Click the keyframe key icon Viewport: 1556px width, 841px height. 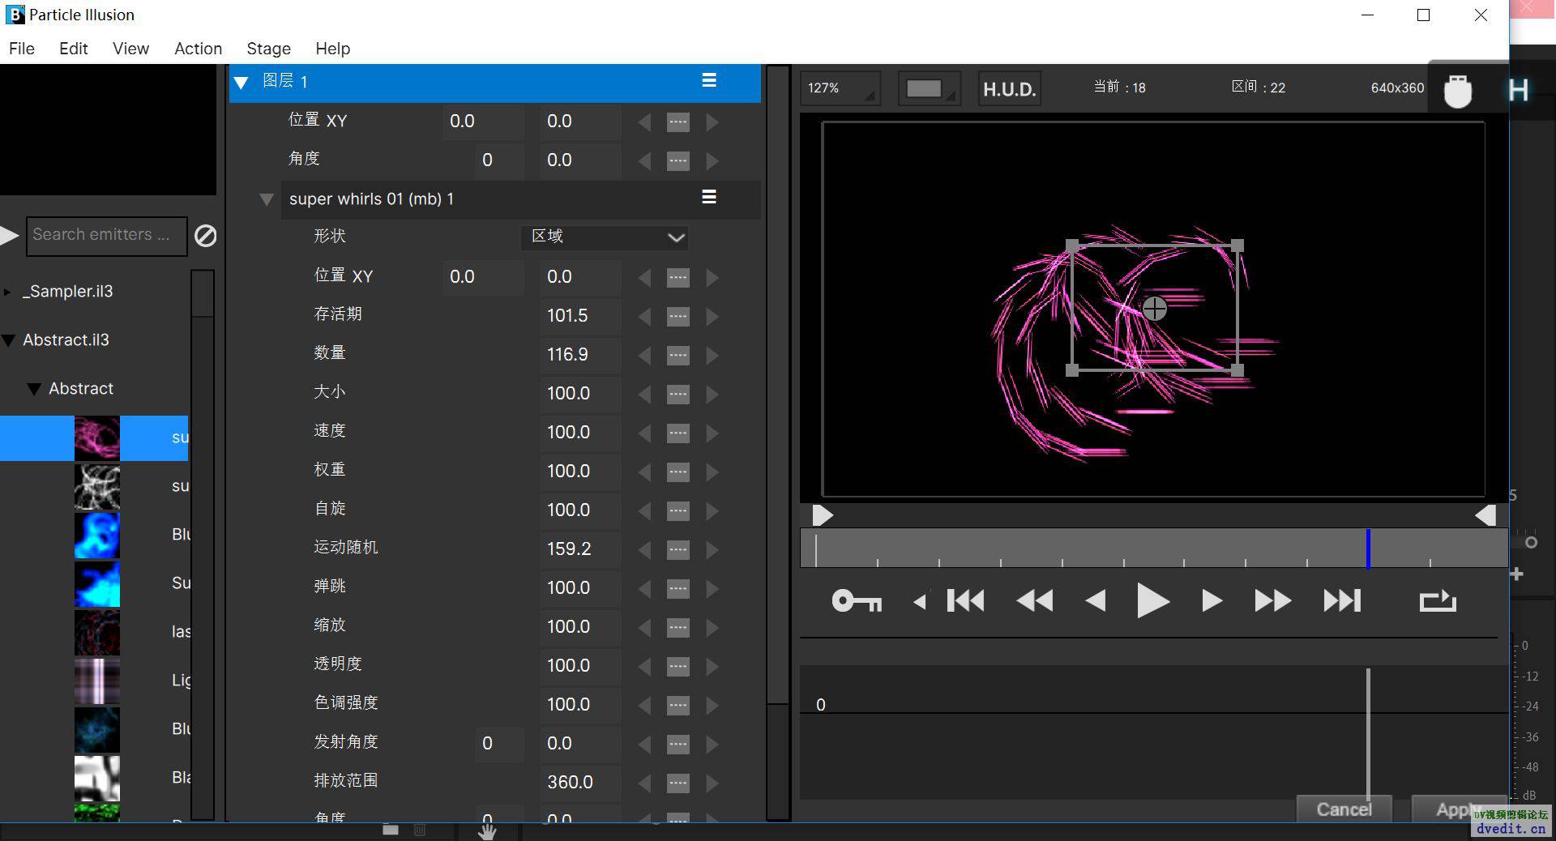point(856,601)
